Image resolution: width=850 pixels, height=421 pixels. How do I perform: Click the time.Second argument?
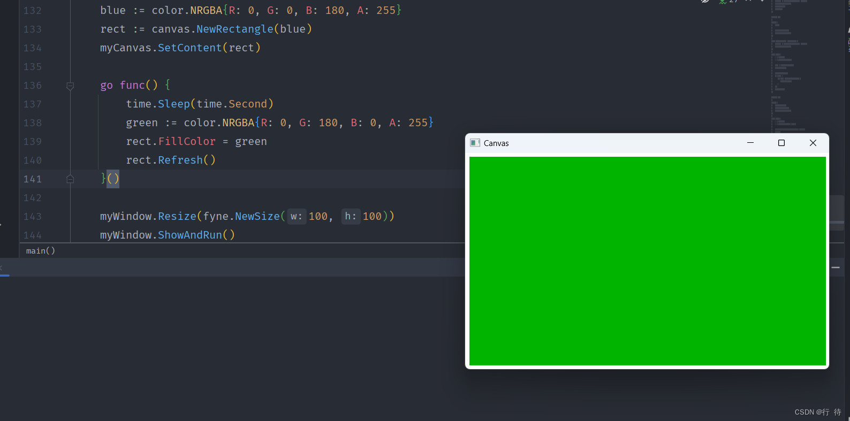coord(232,104)
